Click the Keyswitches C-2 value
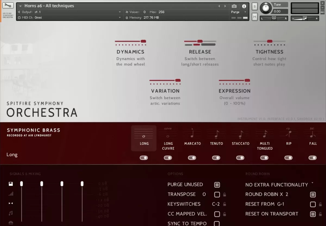This screenshot has height=226, width=326. (216, 204)
